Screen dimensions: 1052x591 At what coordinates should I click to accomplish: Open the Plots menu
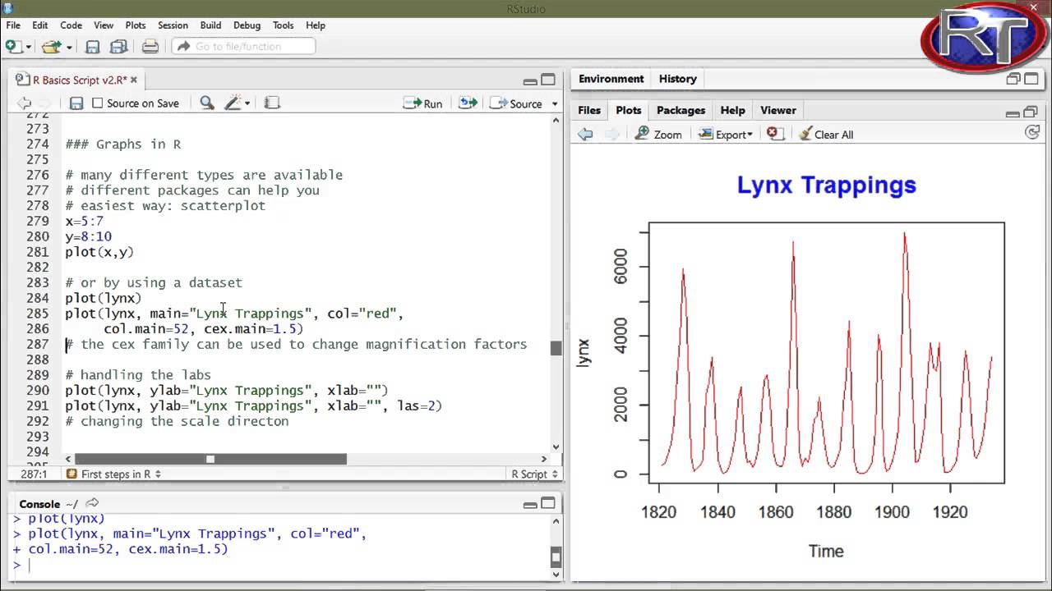point(136,25)
